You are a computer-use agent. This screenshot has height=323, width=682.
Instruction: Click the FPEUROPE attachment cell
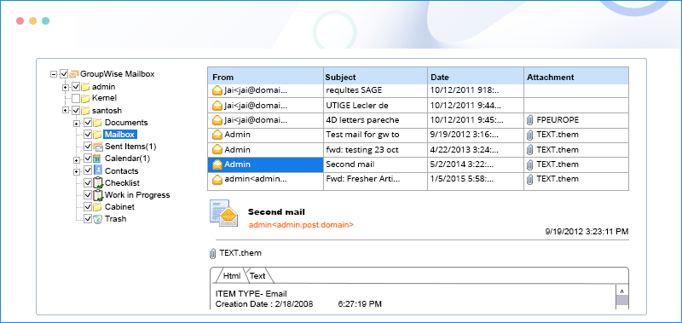(576, 120)
